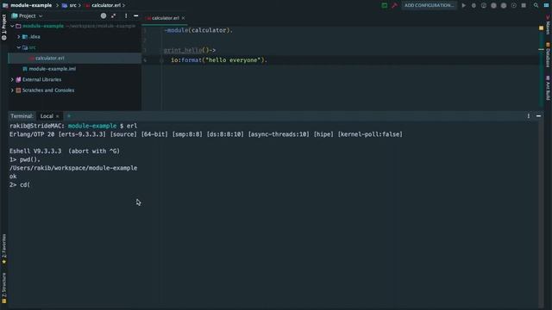Click the '1> pwd().' terminal line
The width and height of the screenshot is (552, 310).
point(25,159)
